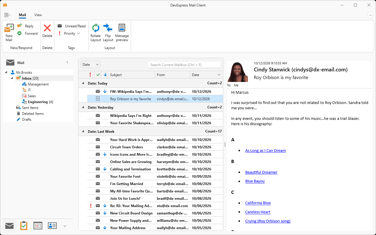
Task: Forward the selected message
Action: point(28,33)
